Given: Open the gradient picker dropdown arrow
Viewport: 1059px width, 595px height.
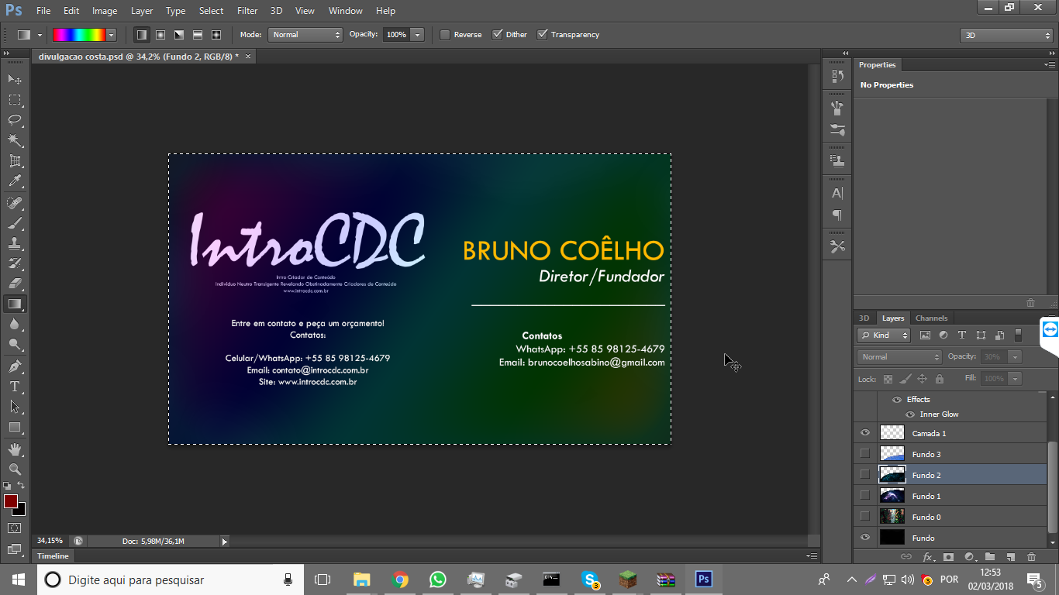Looking at the screenshot, I should [111, 35].
